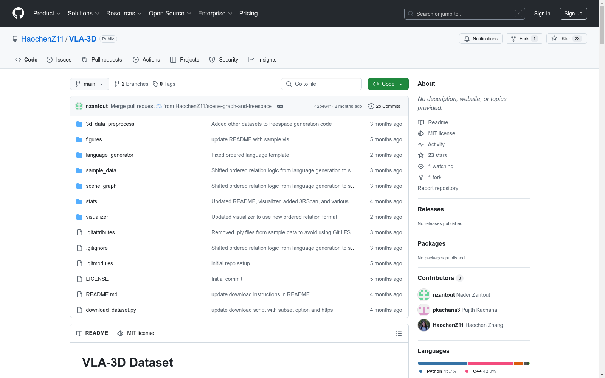Open the Projects tab

coord(185,60)
